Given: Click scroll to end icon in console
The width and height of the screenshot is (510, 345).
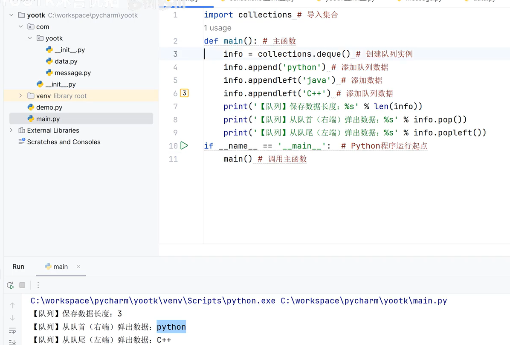Looking at the screenshot, I should point(12,342).
